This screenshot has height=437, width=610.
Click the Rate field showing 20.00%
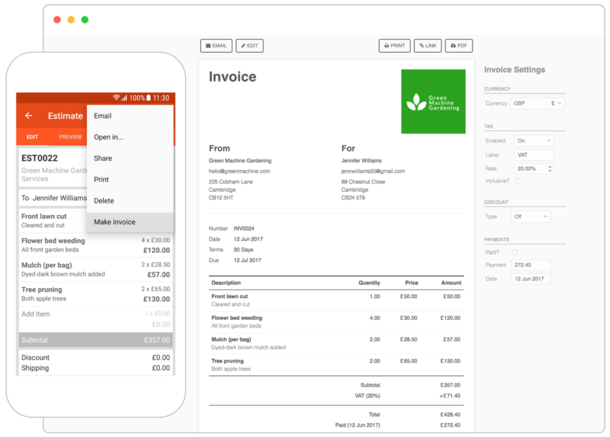coord(534,168)
